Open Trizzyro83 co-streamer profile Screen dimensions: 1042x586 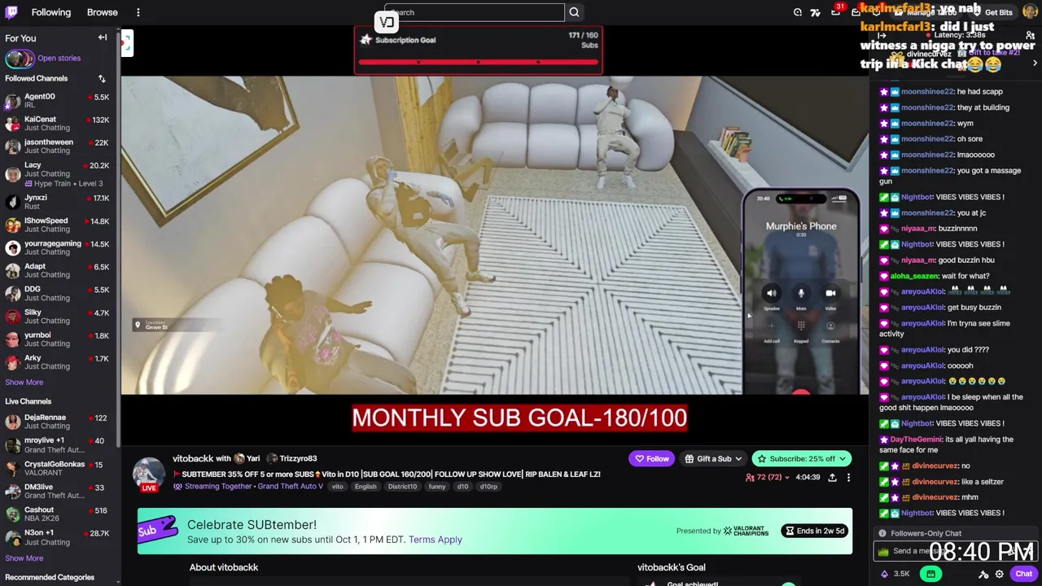[292, 458]
